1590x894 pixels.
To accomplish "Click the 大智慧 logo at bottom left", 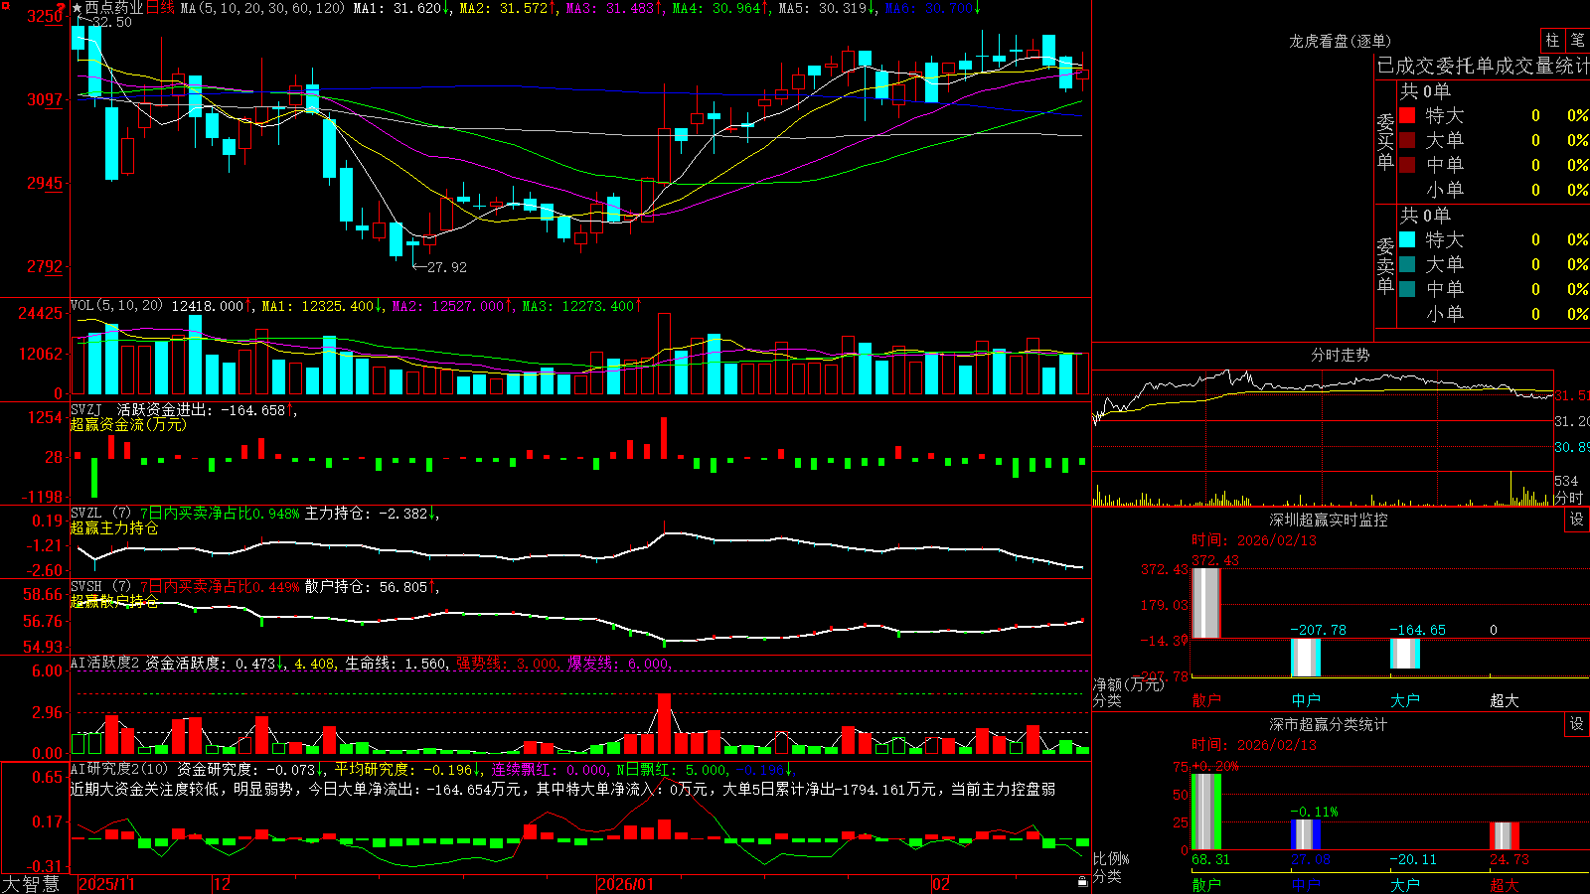I will coord(31,884).
